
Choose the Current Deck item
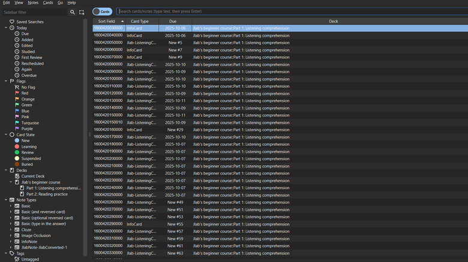click(x=33, y=176)
